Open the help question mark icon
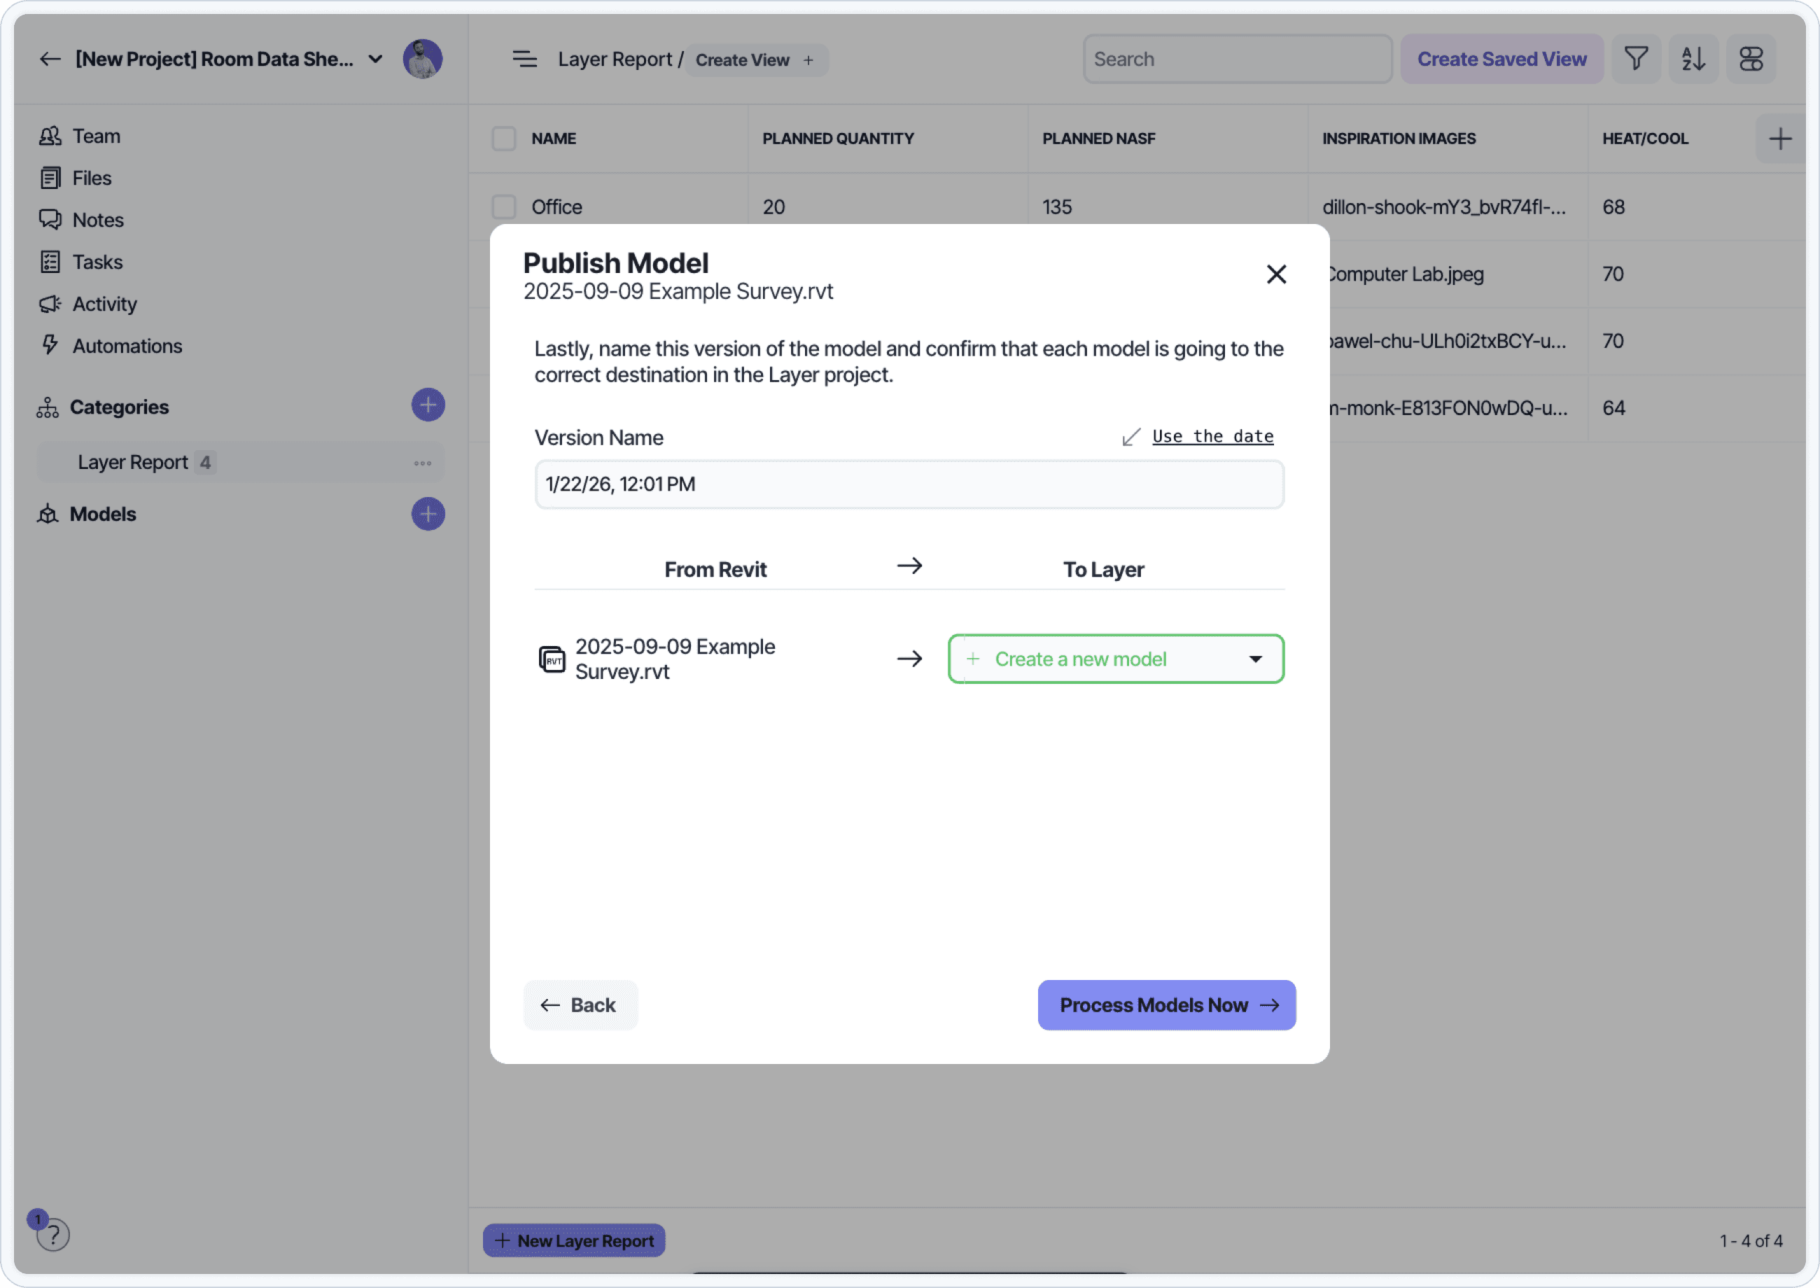The height and width of the screenshot is (1288, 1820). pyautogui.click(x=53, y=1234)
